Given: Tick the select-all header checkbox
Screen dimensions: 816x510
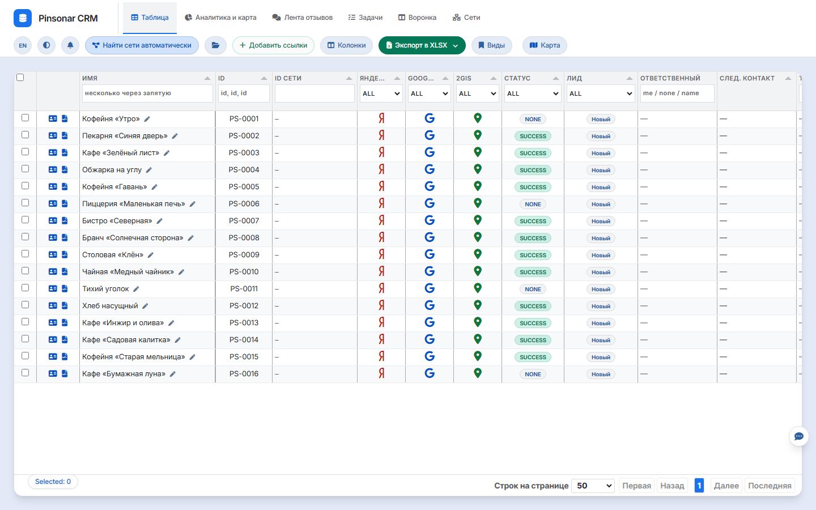Looking at the screenshot, I should coord(20,78).
